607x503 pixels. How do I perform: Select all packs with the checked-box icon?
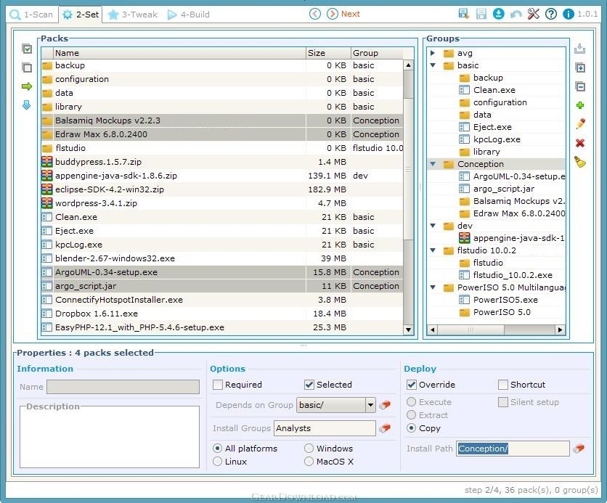27,49
